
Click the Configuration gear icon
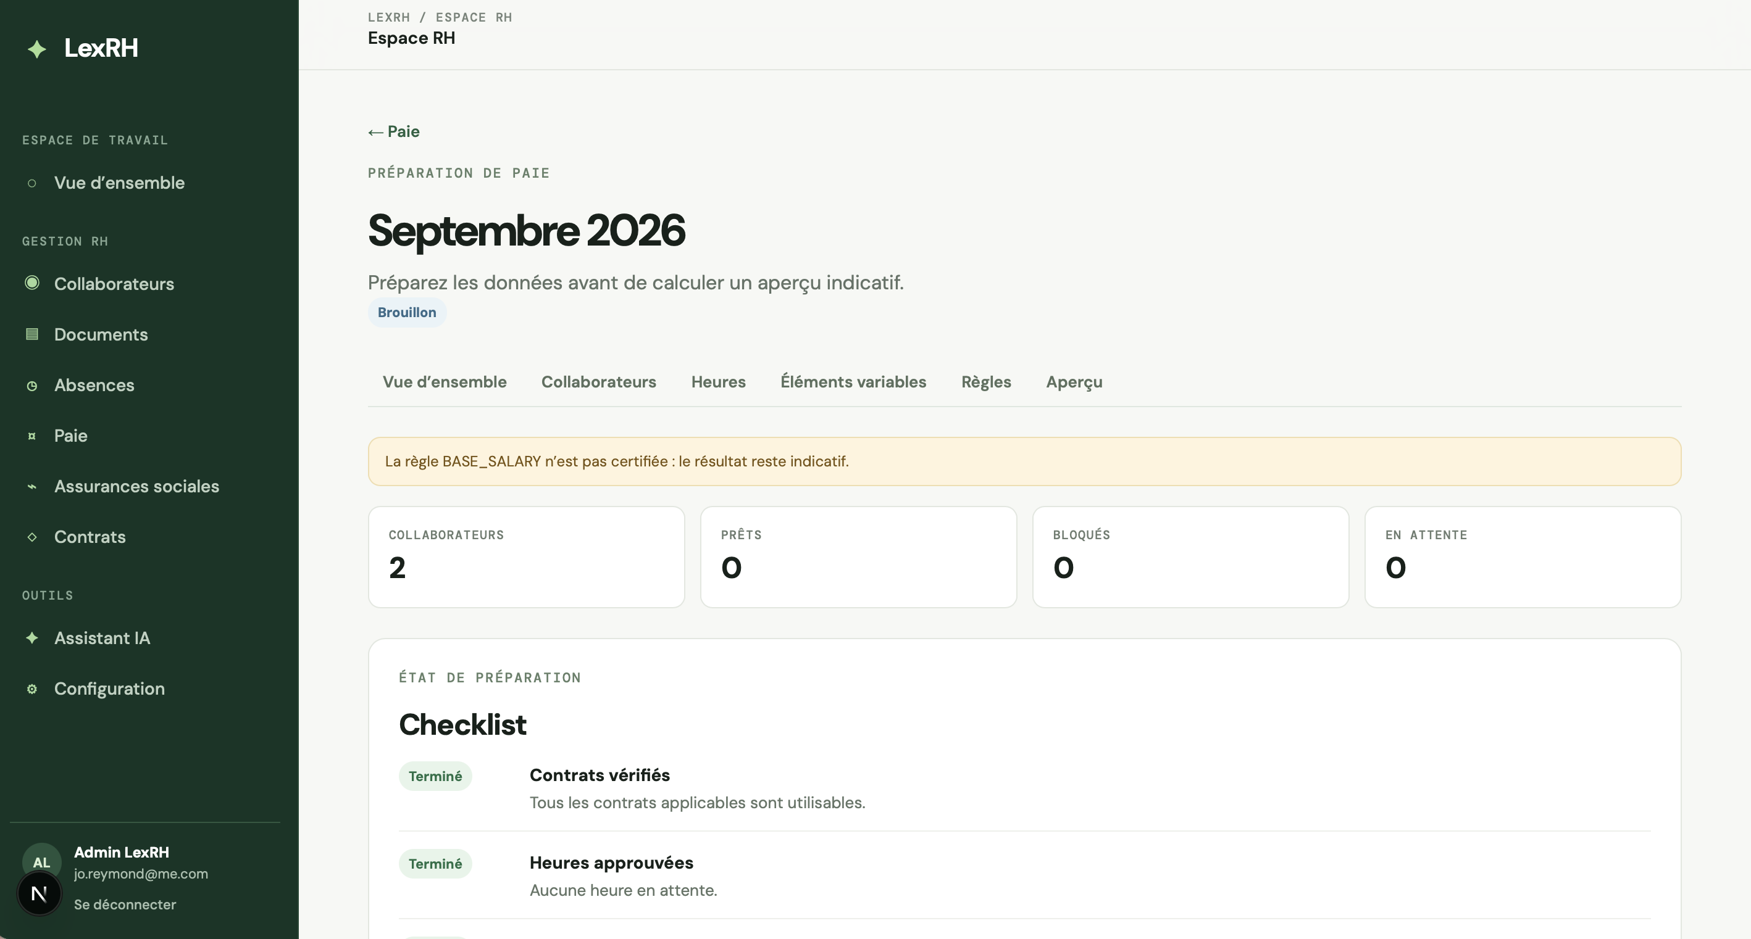(x=32, y=689)
